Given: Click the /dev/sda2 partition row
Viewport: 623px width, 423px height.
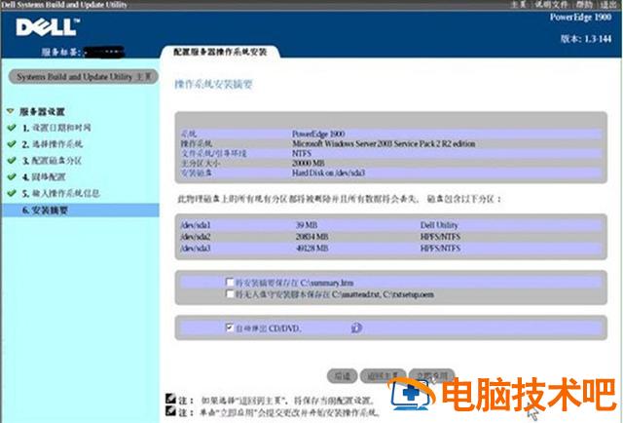Looking at the screenshot, I should coord(391,237).
